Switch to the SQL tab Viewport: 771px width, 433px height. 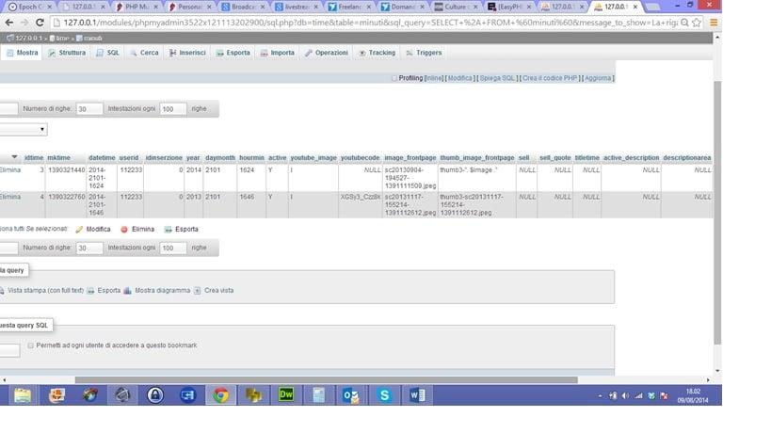pyautogui.click(x=107, y=53)
